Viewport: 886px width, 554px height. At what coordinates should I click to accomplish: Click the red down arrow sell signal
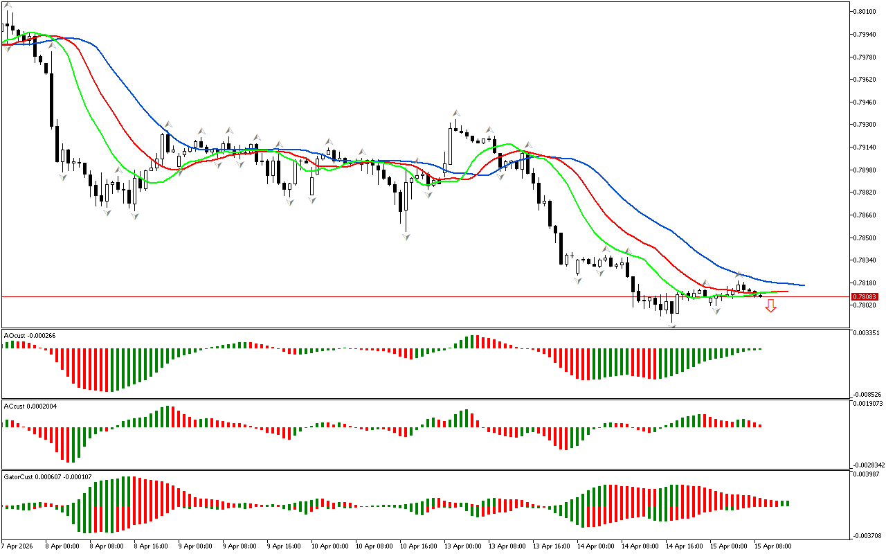click(x=770, y=305)
